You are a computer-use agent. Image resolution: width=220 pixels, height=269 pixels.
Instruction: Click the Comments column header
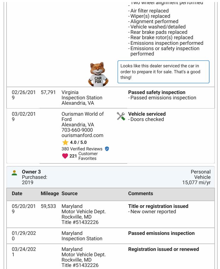[x=141, y=193]
